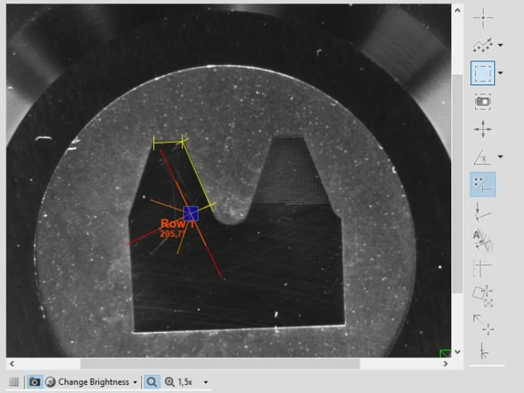
Task: Select the rotated rectangle alignment tool
Action: (x=483, y=296)
